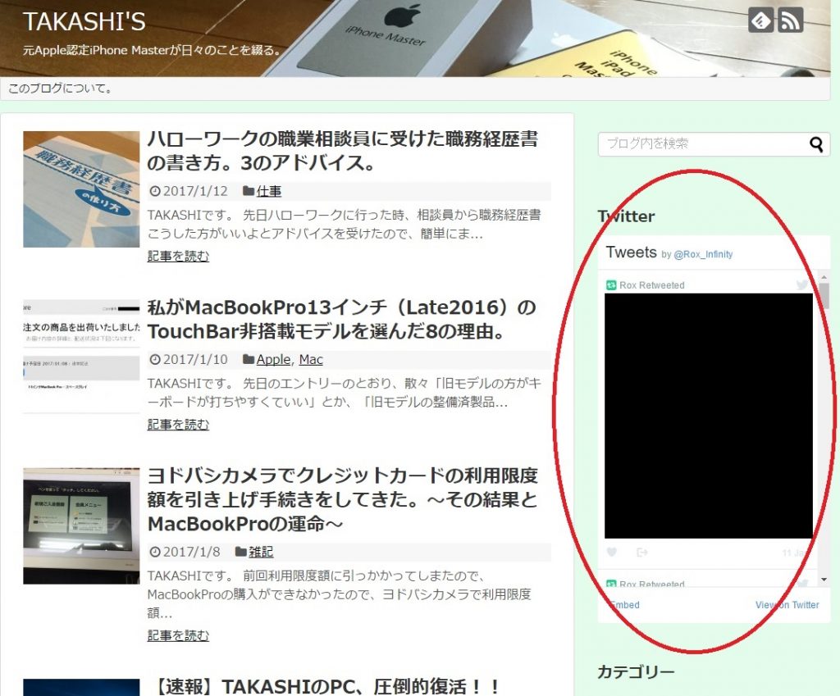Click the retweet icon beside Rox Retweeted
840x696 pixels.
611,285
